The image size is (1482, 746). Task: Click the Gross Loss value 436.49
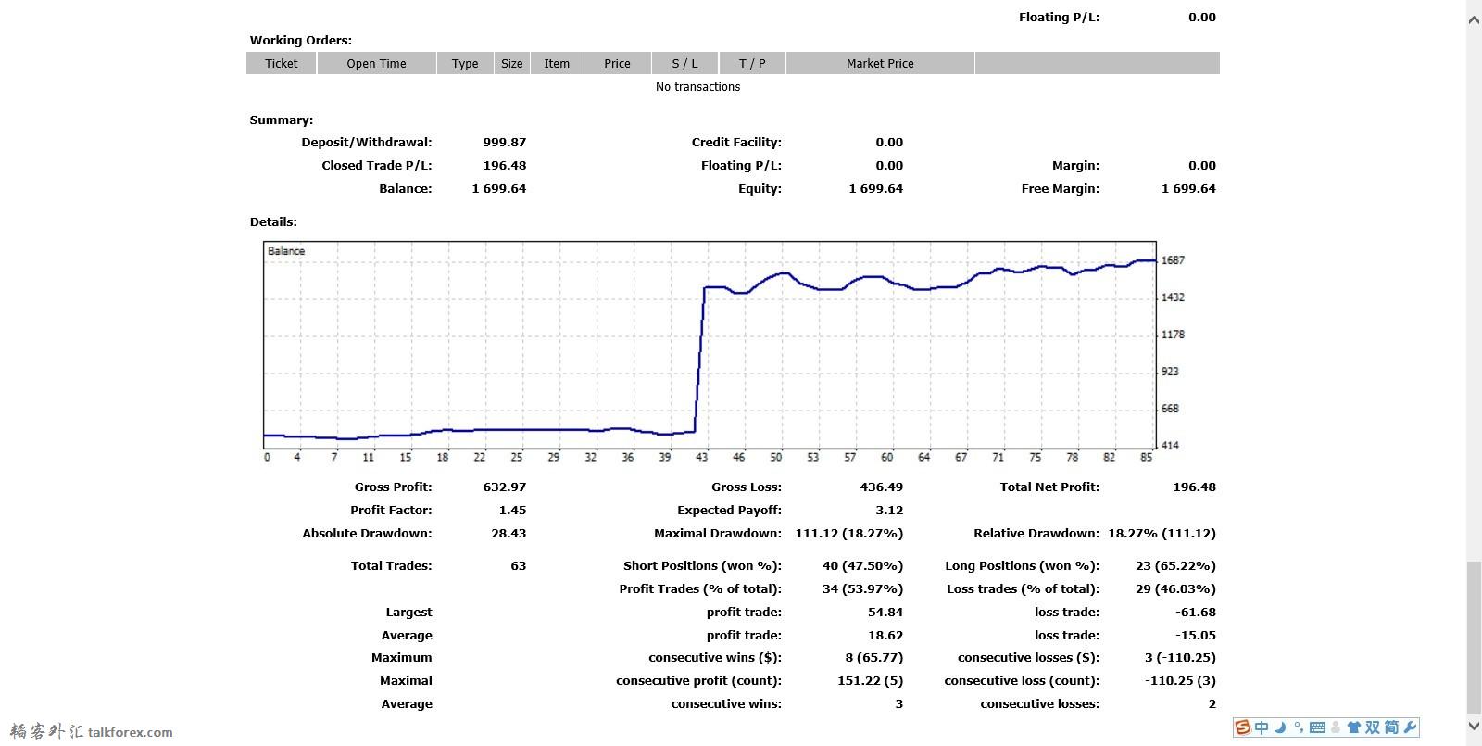(882, 487)
